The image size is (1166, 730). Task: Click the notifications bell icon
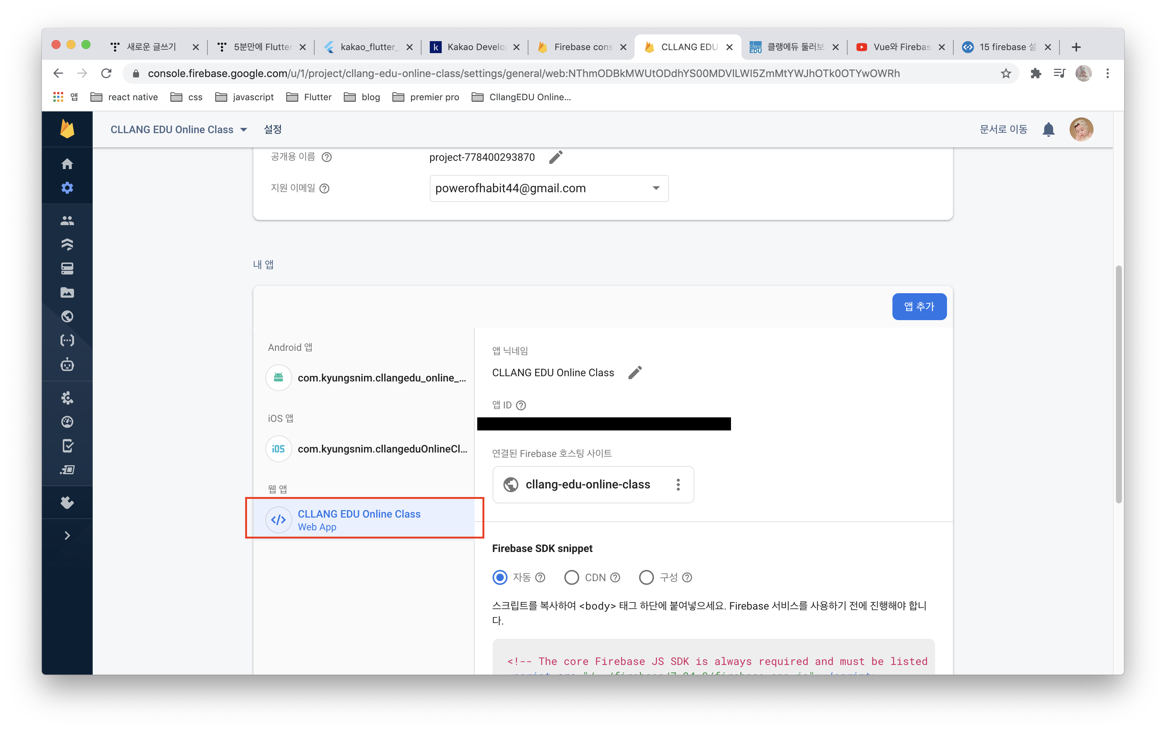tap(1048, 129)
